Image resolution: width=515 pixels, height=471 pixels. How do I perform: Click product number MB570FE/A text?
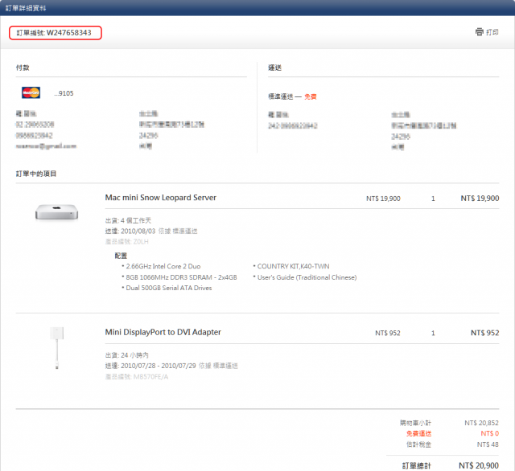click(137, 377)
